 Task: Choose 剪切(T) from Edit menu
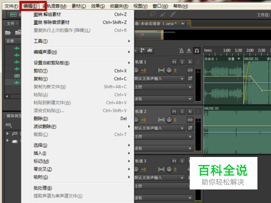tap(83, 71)
